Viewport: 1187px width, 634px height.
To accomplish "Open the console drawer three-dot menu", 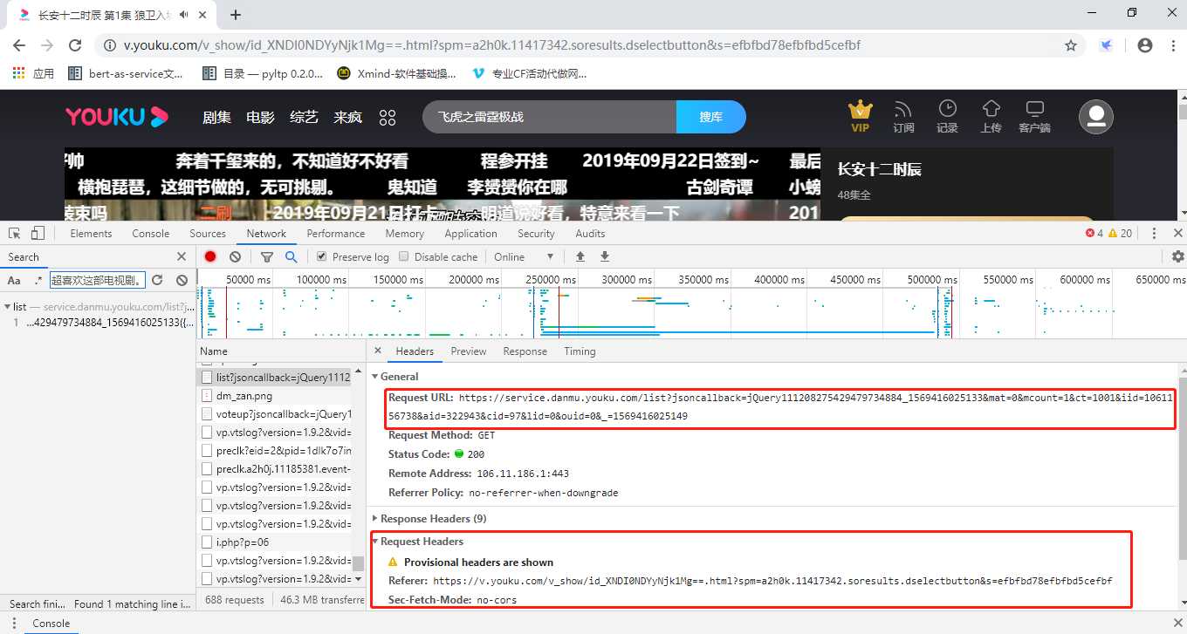I will tap(12, 624).
